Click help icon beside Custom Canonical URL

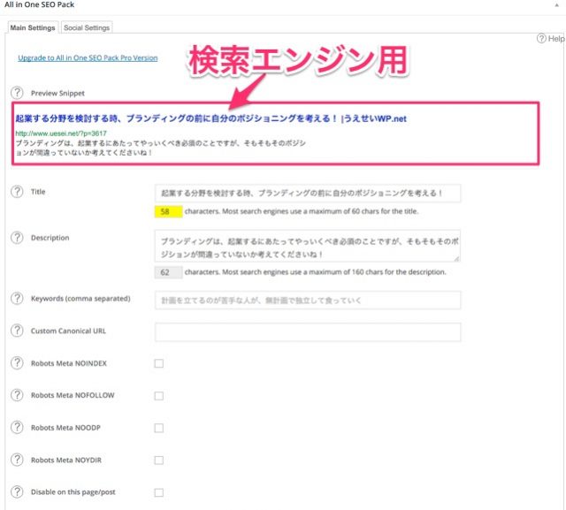(17, 331)
